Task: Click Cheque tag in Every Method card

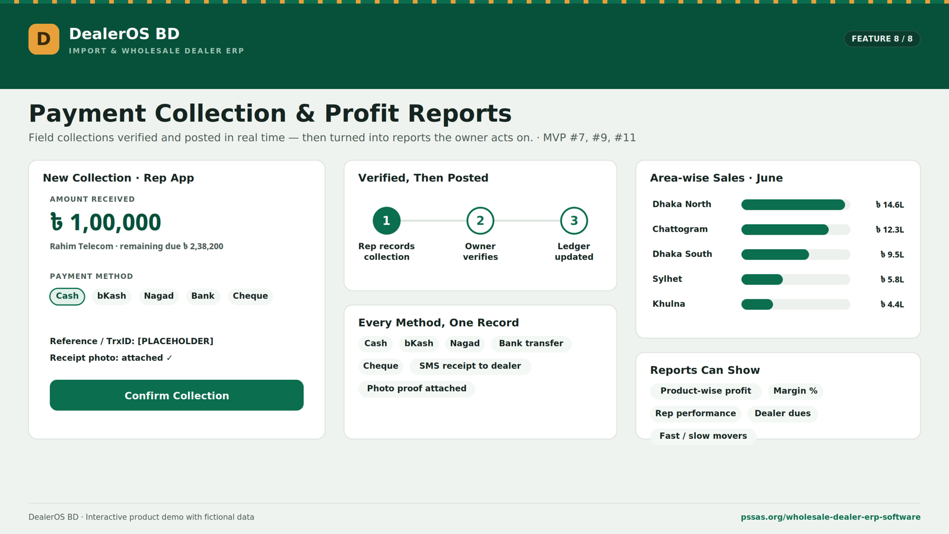Action: (x=381, y=366)
